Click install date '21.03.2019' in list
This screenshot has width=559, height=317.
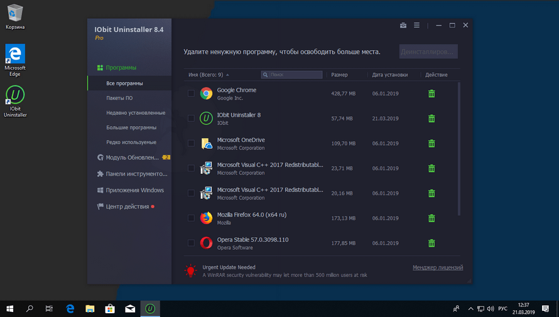[x=386, y=119]
